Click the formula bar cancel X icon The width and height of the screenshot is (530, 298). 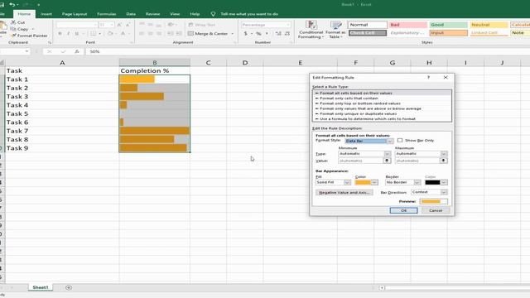(x=50, y=51)
